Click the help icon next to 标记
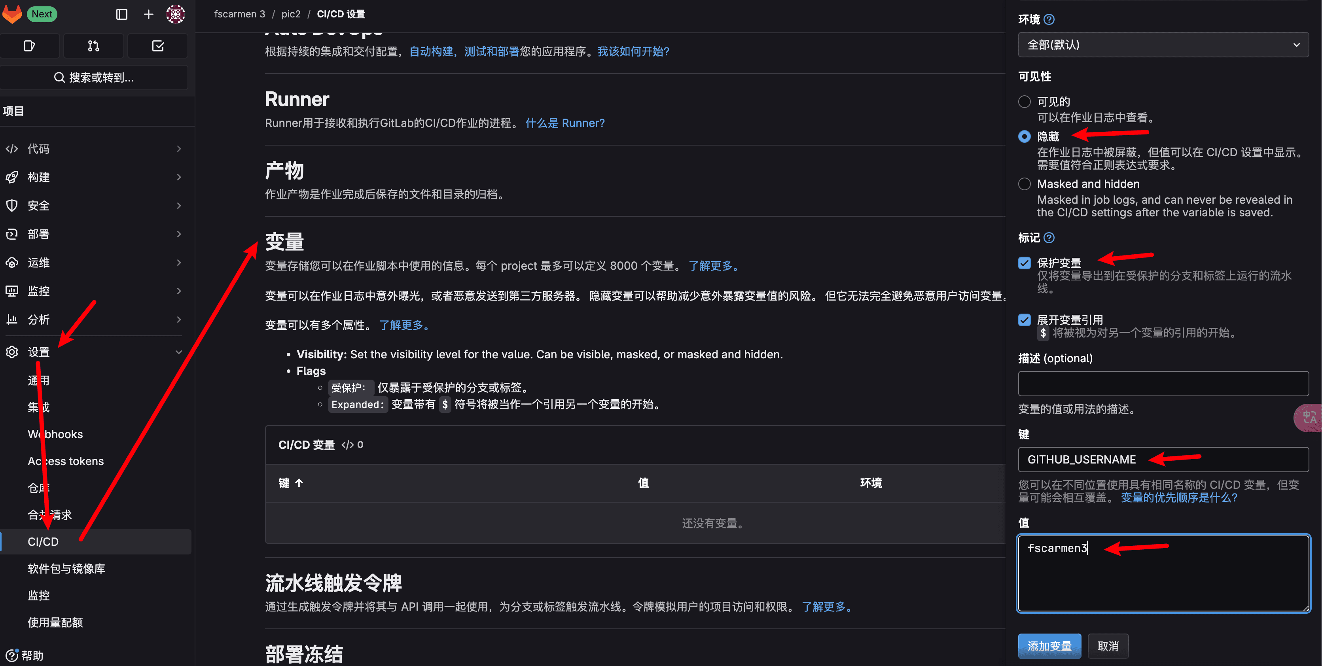Image resolution: width=1322 pixels, height=666 pixels. pos(1049,238)
